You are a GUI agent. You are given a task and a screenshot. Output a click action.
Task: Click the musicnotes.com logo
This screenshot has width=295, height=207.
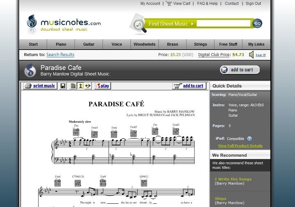point(64,24)
